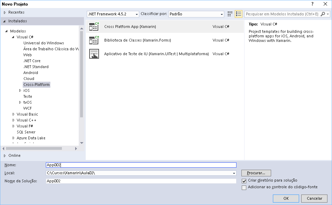This screenshot has height=205, width=332.
Task: Select the Web category
Action: point(28,55)
